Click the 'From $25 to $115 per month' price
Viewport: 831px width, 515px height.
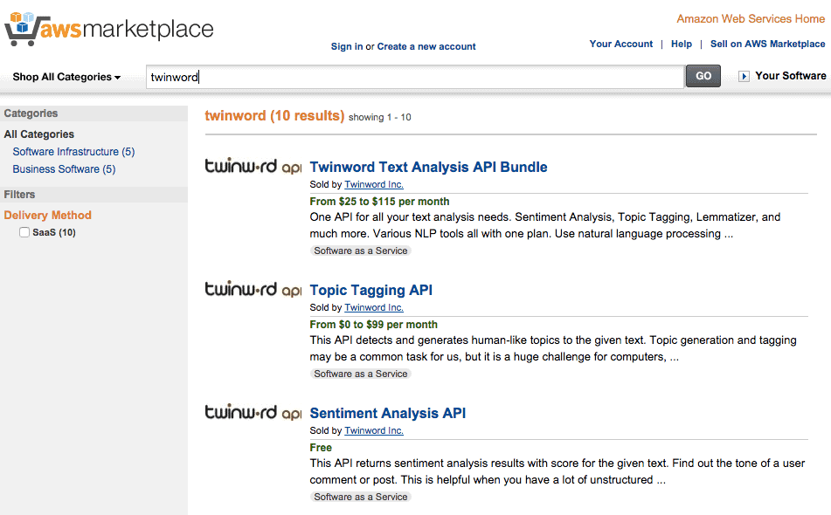point(379,202)
